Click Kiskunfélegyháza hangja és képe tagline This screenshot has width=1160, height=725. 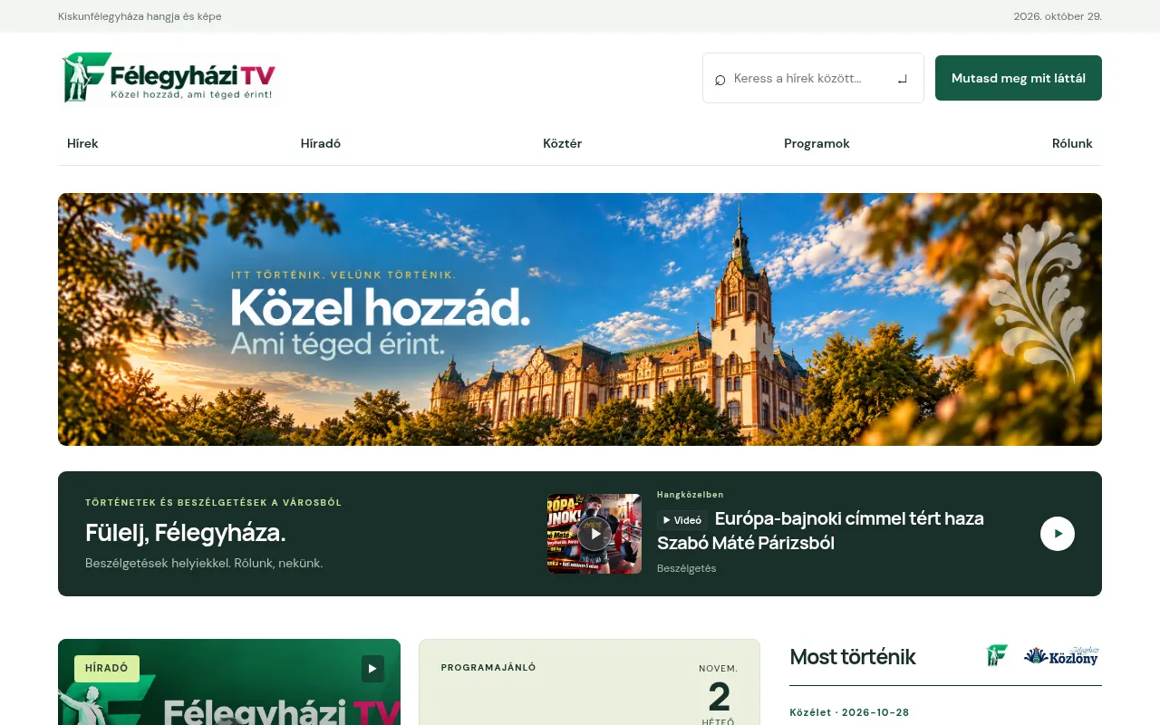click(140, 16)
